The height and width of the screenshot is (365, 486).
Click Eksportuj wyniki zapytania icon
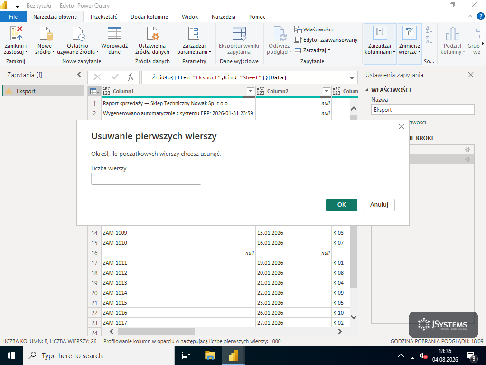[x=239, y=34]
